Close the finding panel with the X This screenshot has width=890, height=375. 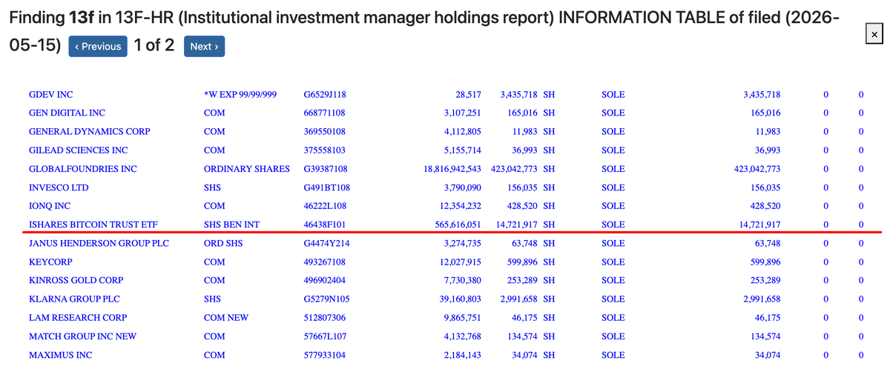coord(874,34)
